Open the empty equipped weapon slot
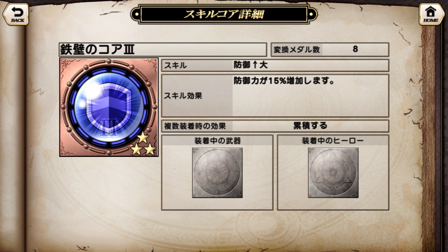 pos(217,172)
